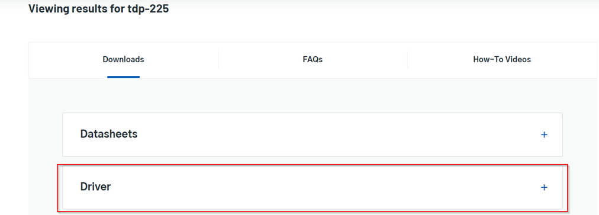Click the gray margin right of Driver panel
This screenshot has height=215, width=599.
click(x=582, y=187)
